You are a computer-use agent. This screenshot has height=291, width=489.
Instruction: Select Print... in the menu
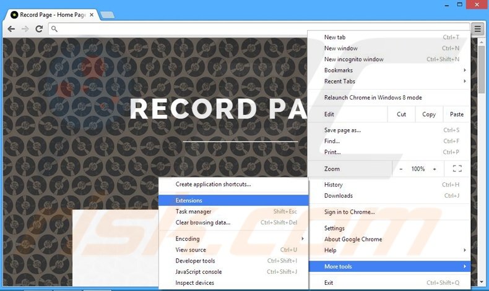389,152
